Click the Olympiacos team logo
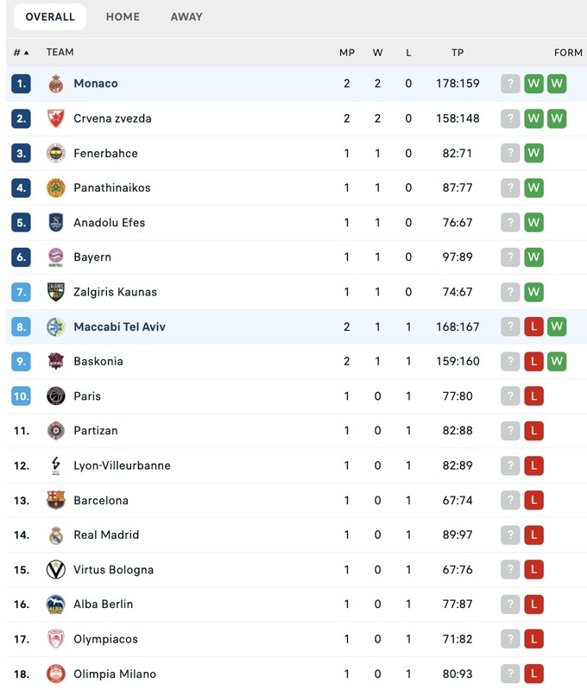Screen dimensions: 587x690 56,639
